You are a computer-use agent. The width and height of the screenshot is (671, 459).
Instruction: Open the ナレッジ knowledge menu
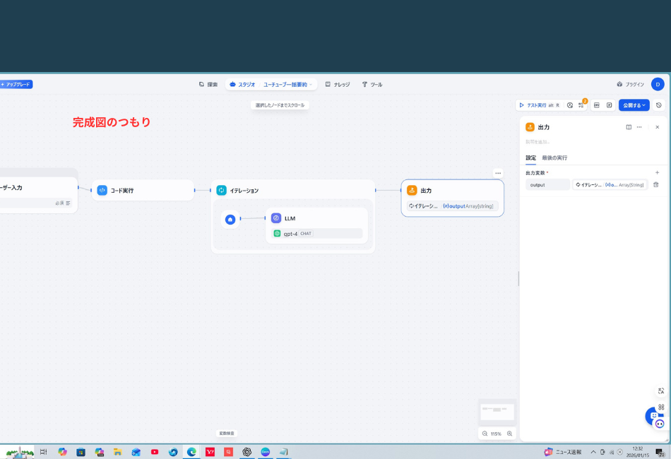click(338, 84)
